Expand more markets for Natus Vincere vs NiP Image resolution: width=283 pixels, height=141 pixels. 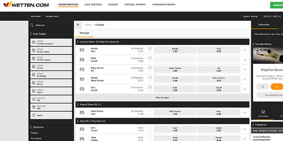coord(245,69)
